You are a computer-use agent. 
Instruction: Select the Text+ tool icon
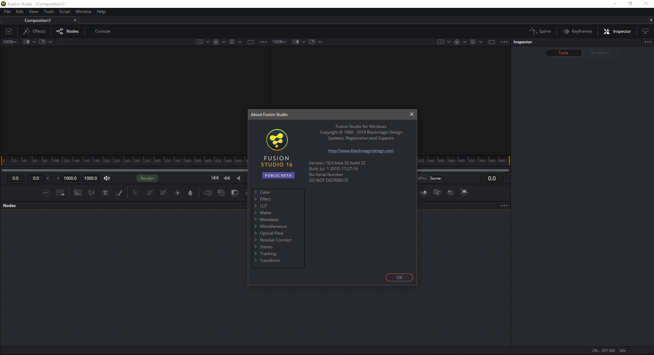pyautogui.click(x=105, y=193)
